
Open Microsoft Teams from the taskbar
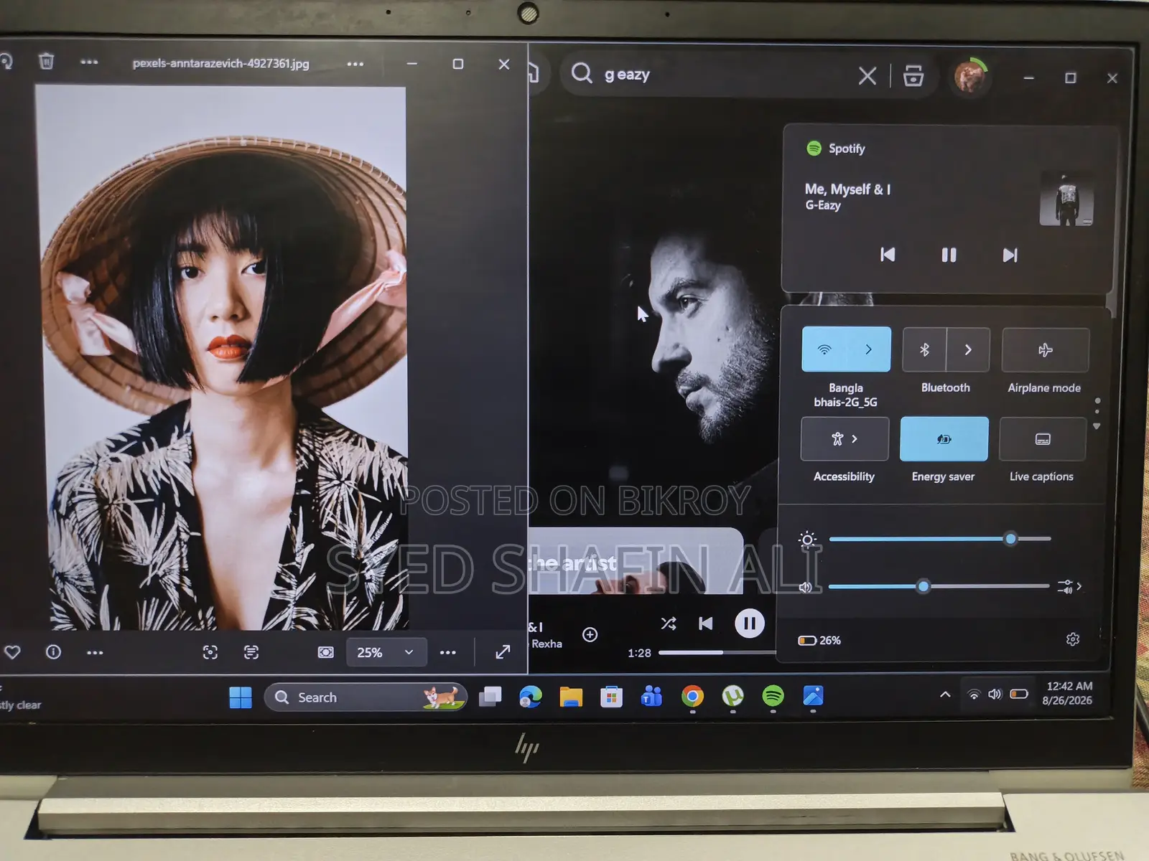click(651, 696)
